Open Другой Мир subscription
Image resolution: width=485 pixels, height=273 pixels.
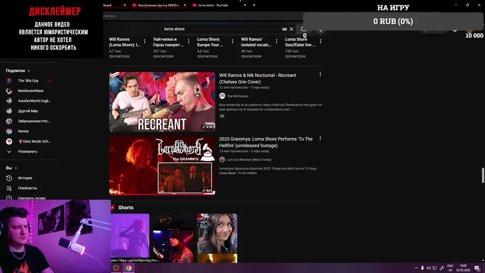point(29,111)
